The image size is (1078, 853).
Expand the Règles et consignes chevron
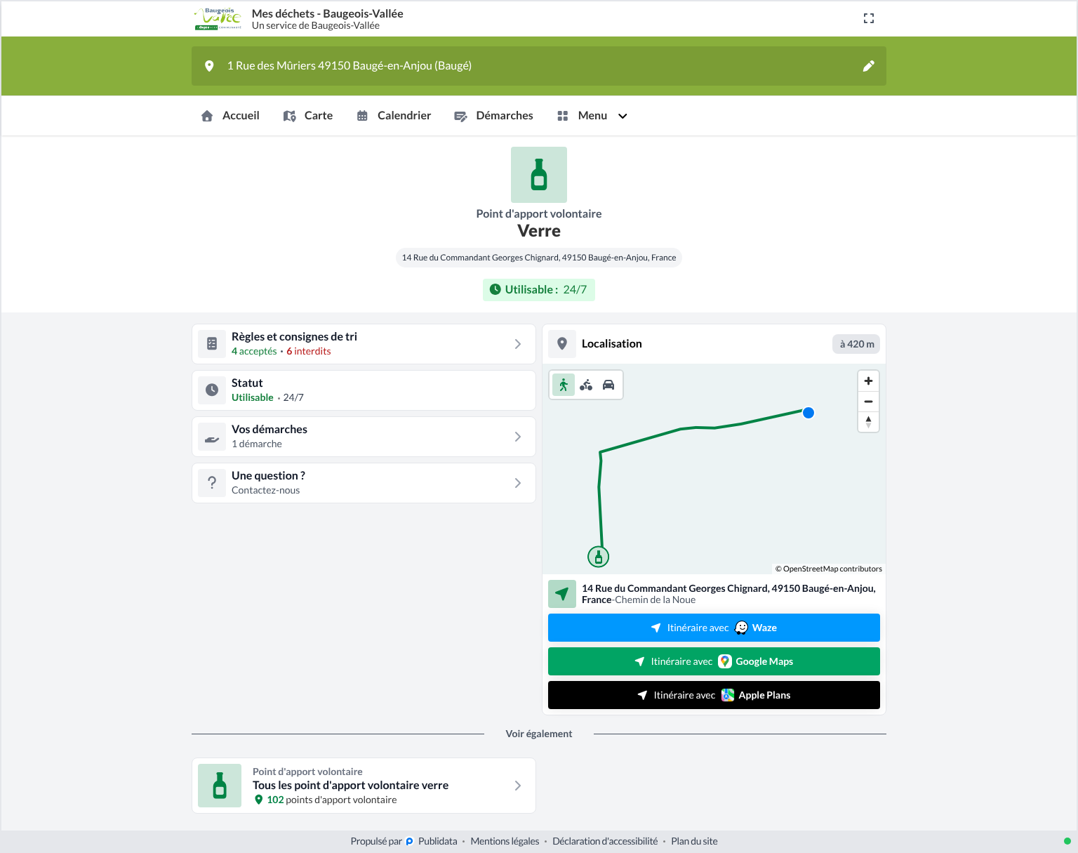518,344
